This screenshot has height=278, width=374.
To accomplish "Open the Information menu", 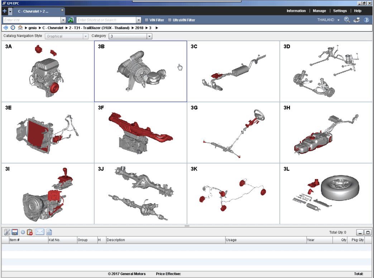I will [296, 11].
